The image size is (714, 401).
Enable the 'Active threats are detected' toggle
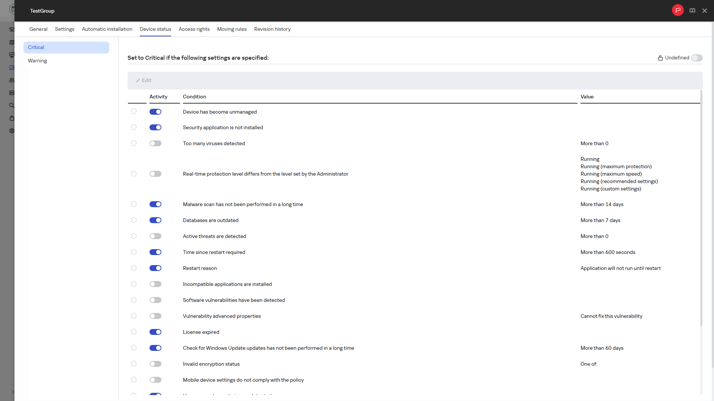tap(155, 236)
